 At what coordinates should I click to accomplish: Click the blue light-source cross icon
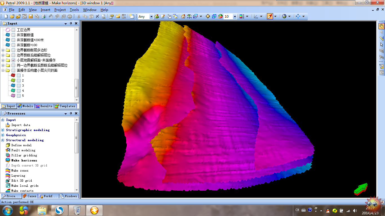298,16
